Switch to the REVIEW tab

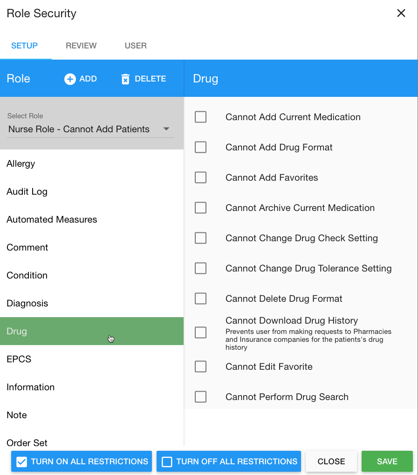point(81,46)
